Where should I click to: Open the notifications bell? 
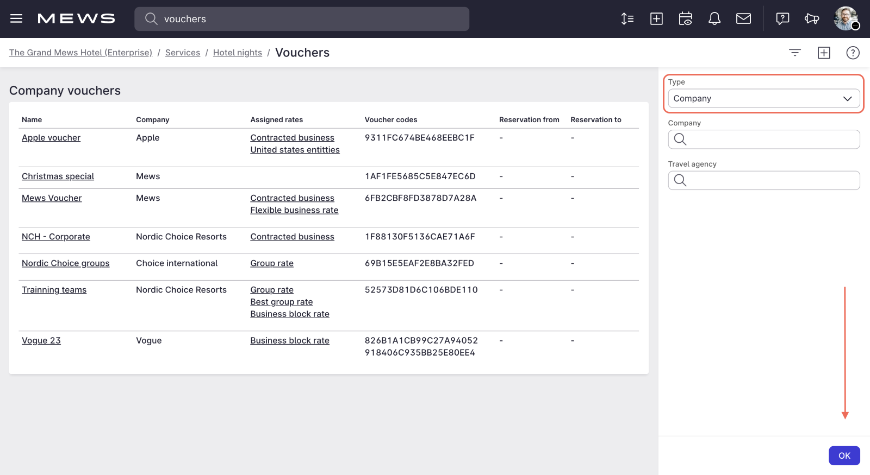[714, 19]
